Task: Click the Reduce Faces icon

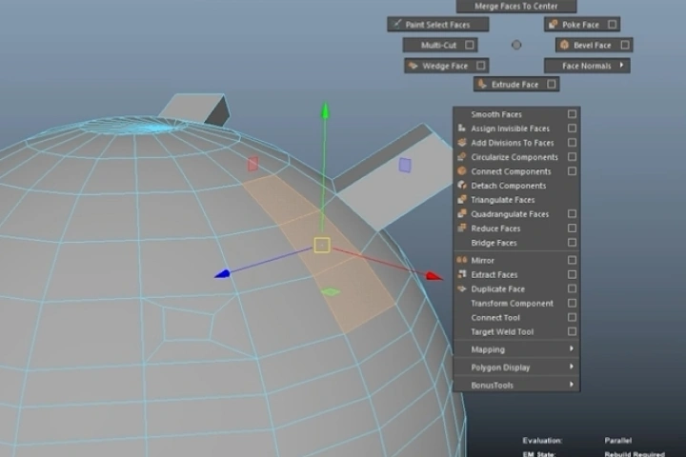Action: coord(461,228)
